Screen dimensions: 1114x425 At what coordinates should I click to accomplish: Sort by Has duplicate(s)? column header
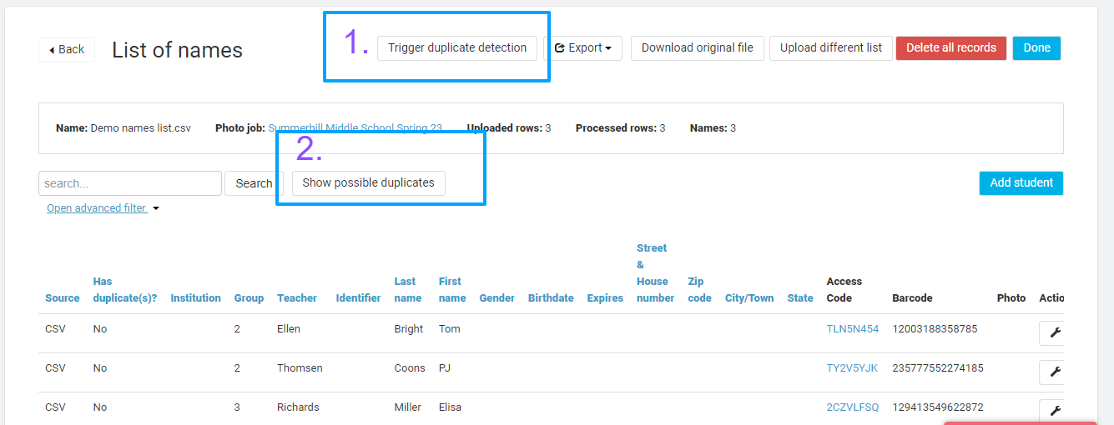pos(125,290)
